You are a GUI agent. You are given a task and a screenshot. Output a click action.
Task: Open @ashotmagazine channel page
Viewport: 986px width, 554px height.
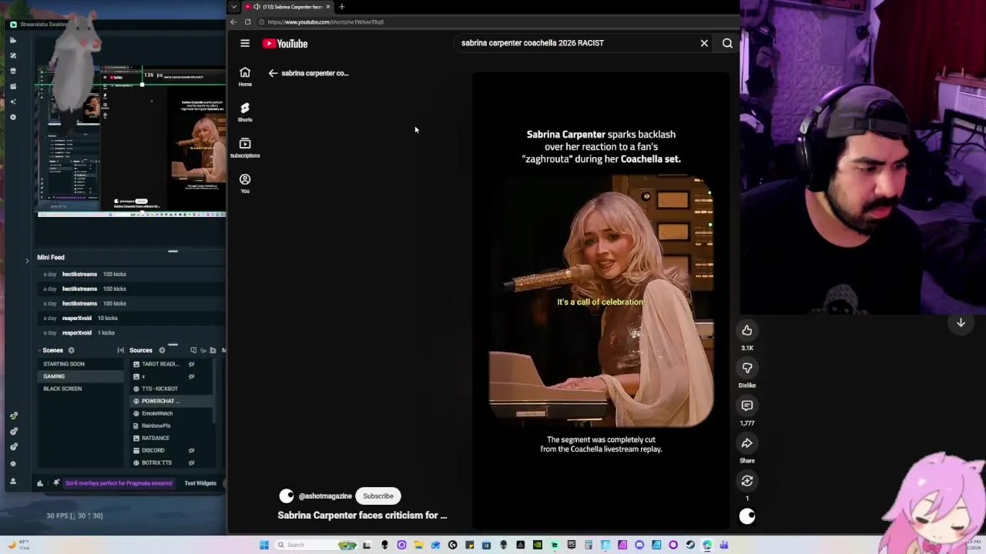tap(325, 496)
